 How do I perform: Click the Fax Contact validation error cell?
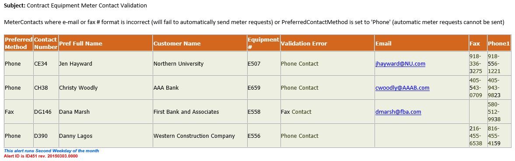pyautogui.click(x=327, y=112)
